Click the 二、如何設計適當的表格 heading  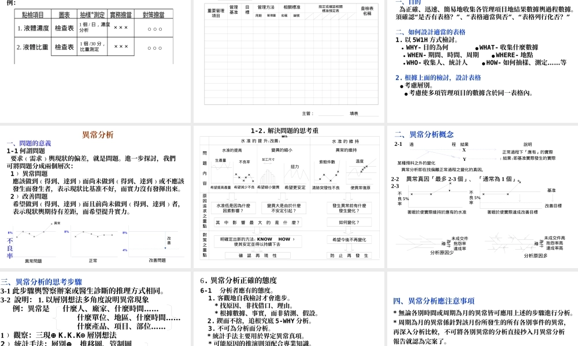(x=430, y=32)
